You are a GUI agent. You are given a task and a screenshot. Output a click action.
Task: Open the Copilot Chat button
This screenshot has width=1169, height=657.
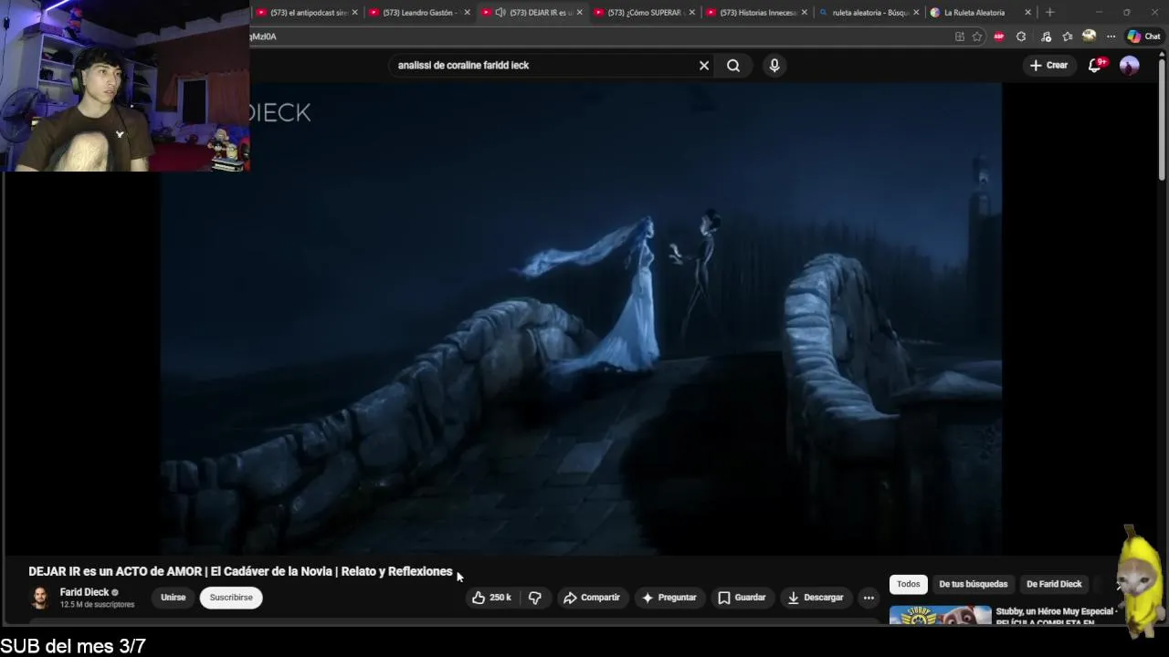tap(1143, 36)
